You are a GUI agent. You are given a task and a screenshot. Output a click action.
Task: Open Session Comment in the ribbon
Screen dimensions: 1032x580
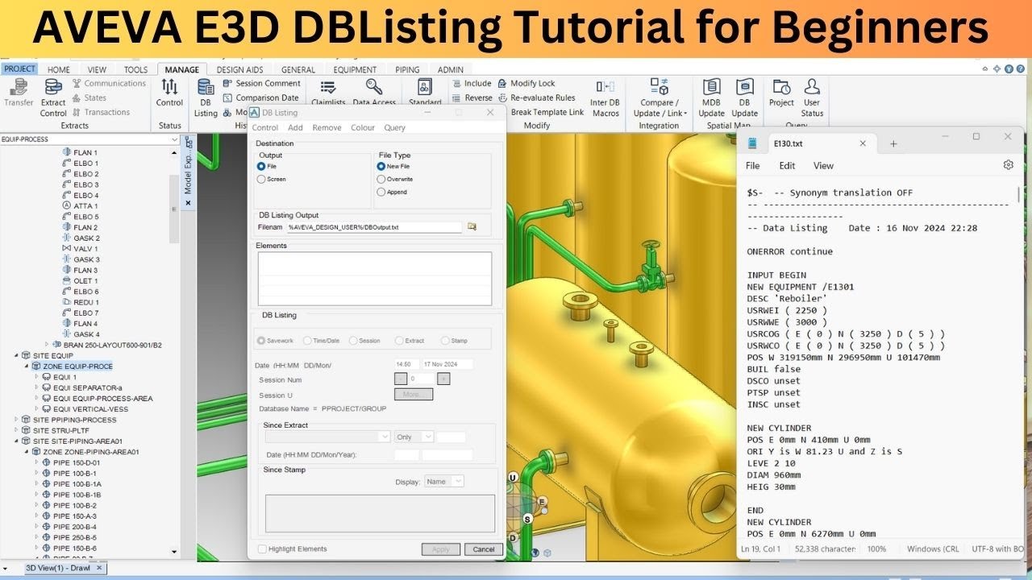pyautogui.click(x=261, y=83)
